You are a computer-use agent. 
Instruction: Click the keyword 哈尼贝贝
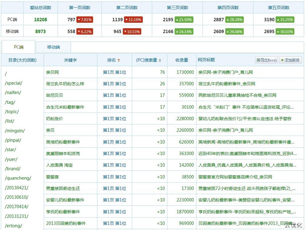(55, 95)
